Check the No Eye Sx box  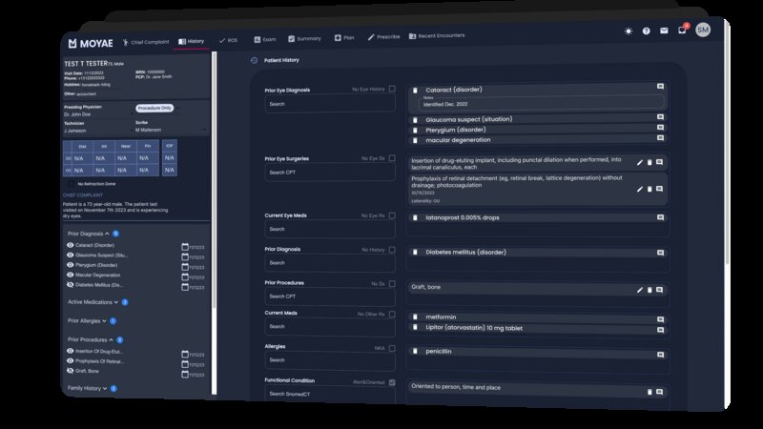click(392, 158)
